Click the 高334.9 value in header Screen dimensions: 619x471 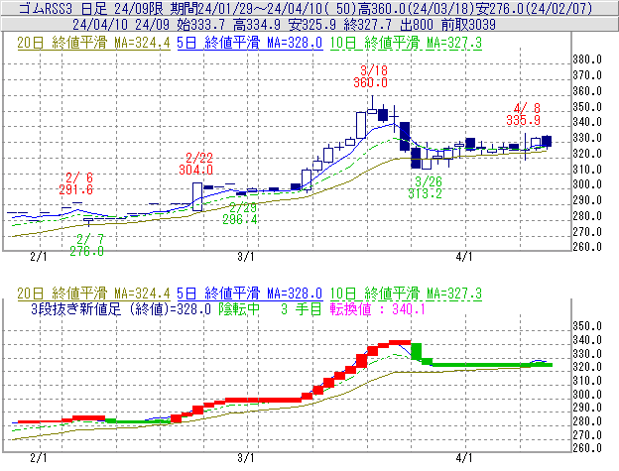257,25
